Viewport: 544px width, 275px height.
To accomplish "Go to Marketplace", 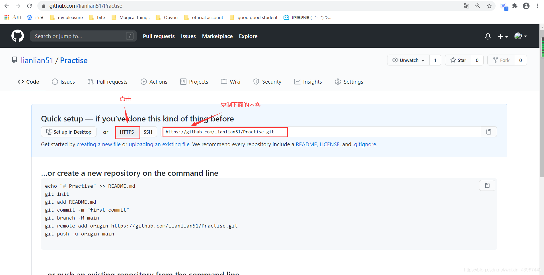I will pos(217,36).
